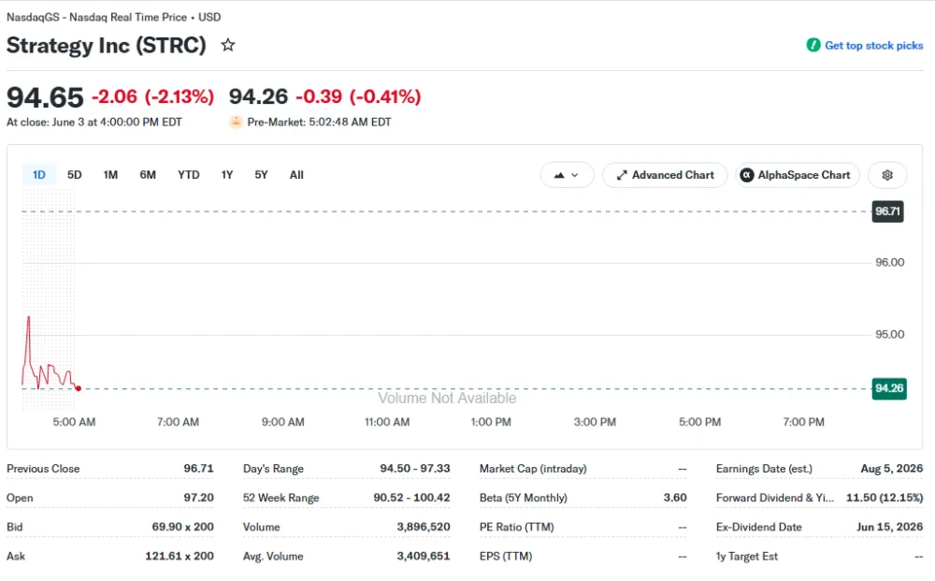
Task: Click the At close: June 3 timestamp
Action: point(94,122)
